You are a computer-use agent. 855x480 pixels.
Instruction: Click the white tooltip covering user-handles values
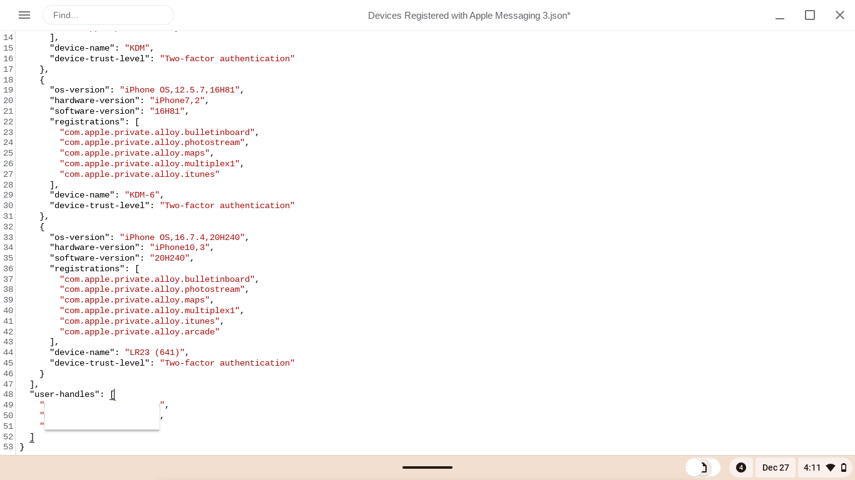click(101, 414)
